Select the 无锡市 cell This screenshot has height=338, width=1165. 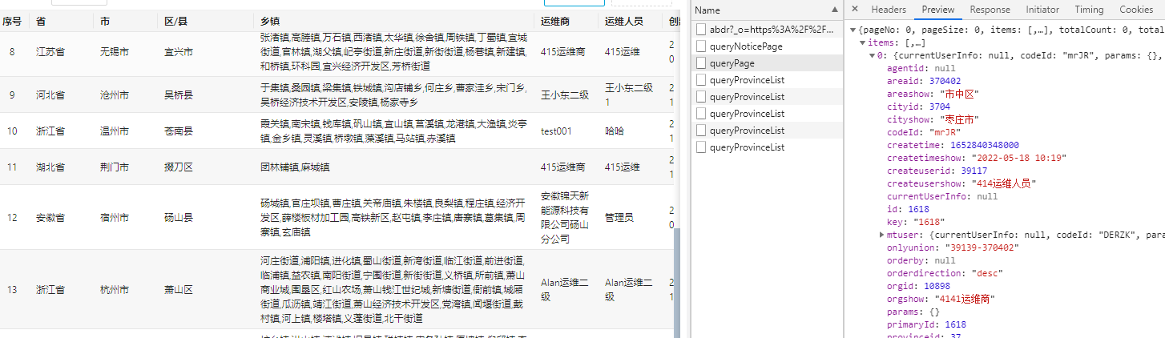pyautogui.click(x=114, y=52)
